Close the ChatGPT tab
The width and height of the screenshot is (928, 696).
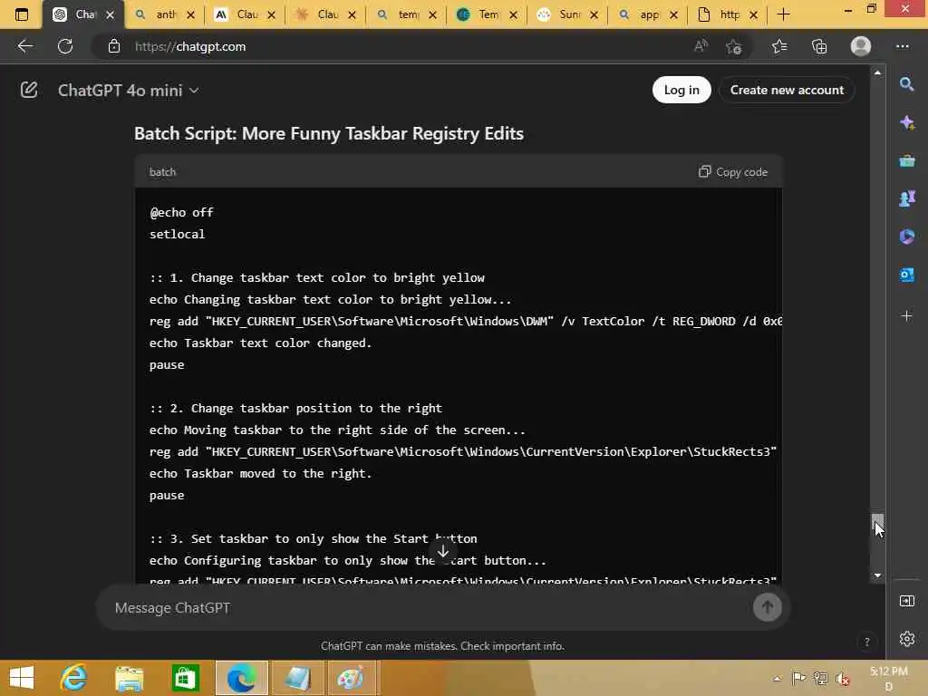click(x=110, y=14)
